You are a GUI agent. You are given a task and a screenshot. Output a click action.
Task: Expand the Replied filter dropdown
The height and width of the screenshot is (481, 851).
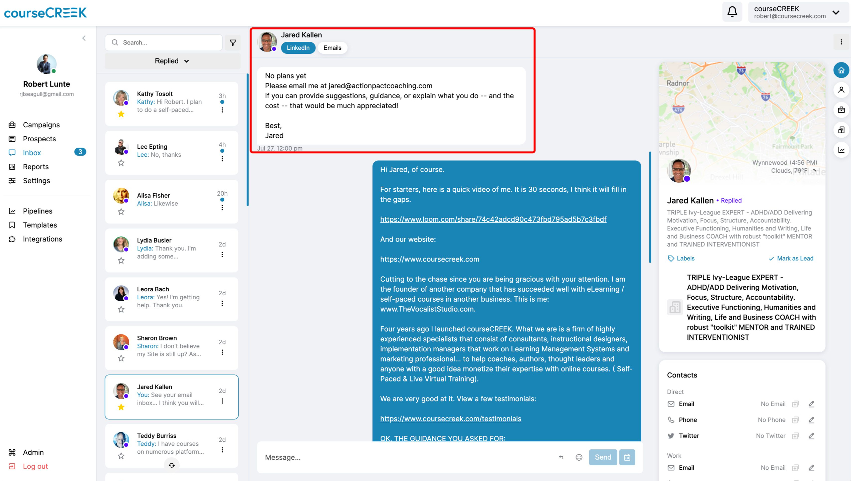click(x=172, y=61)
